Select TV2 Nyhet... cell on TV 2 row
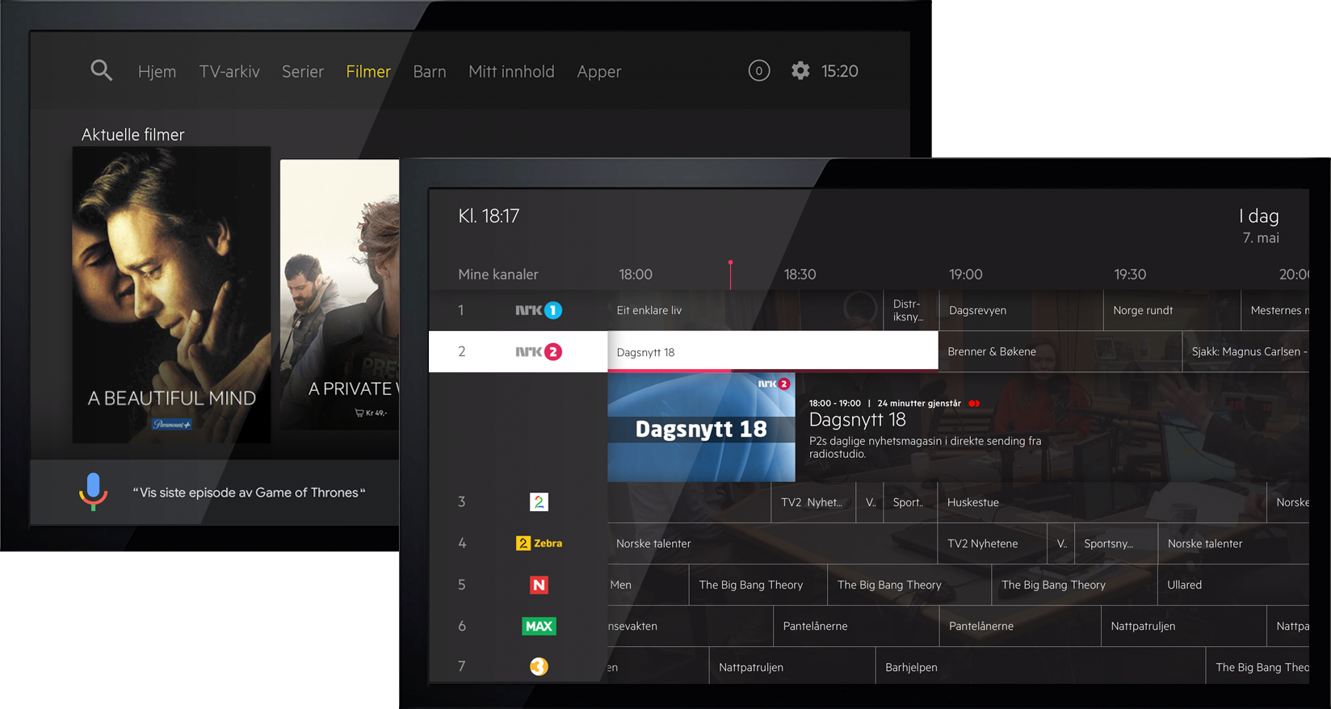The width and height of the screenshot is (1331, 709). pos(812,502)
